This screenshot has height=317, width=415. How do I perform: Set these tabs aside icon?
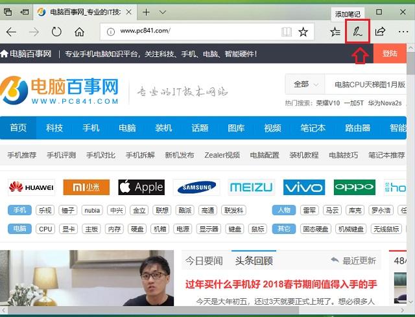tap(25, 12)
